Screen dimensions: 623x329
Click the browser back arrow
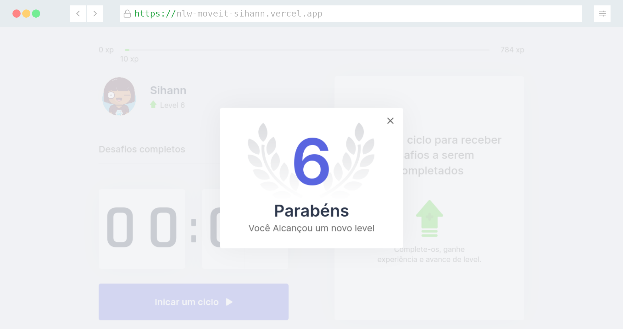pyautogui.click(x=78, y=14)
